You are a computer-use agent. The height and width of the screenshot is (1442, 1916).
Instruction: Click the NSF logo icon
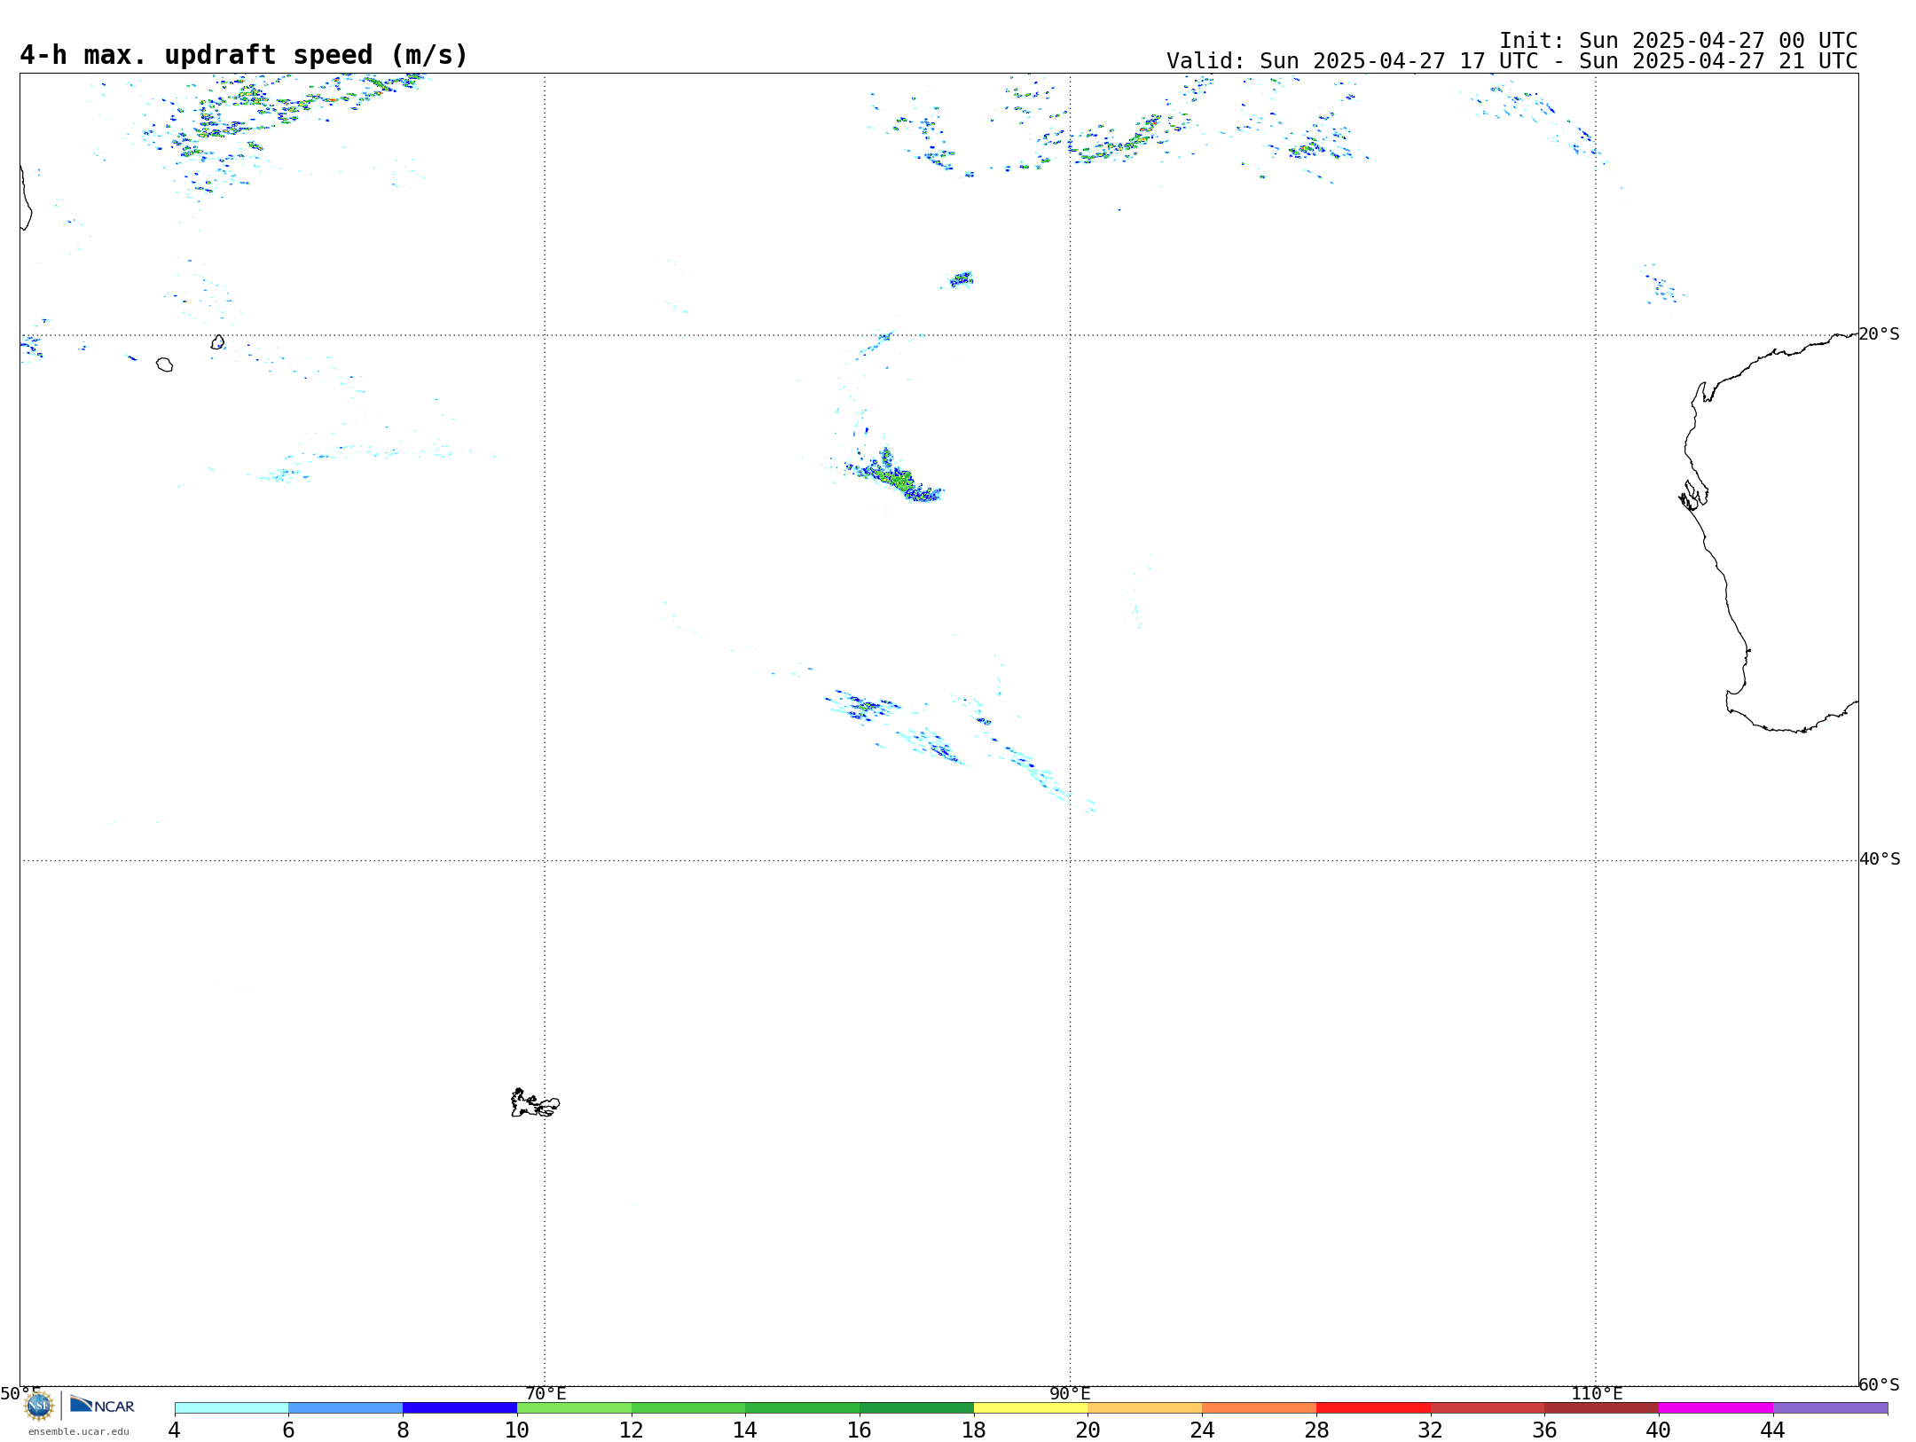pos(39,1406)
